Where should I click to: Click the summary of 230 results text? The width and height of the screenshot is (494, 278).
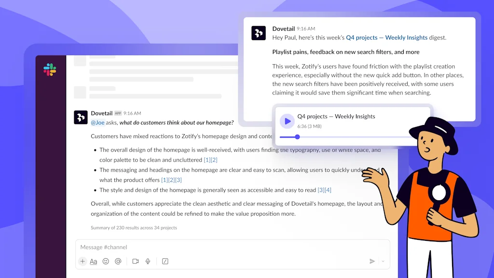[134, 227]
